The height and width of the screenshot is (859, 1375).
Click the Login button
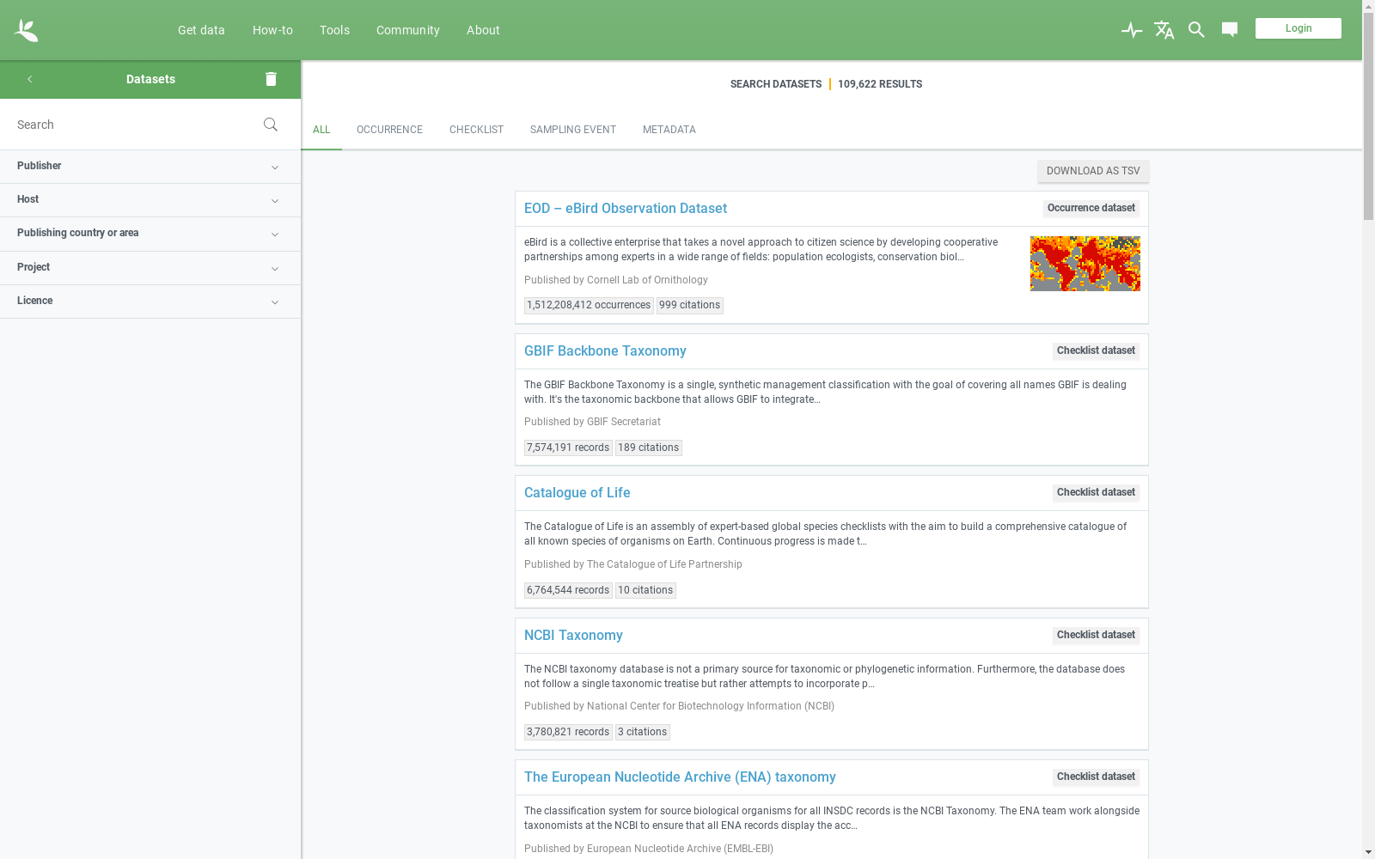click(1299, 28)
